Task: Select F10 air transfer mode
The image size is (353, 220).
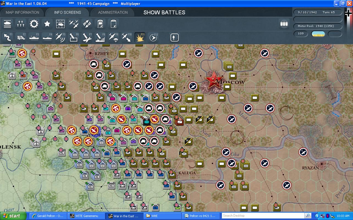Action: click(126, 37)
